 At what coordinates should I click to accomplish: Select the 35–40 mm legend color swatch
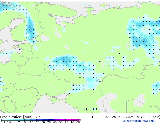click(x=62, y=120)
